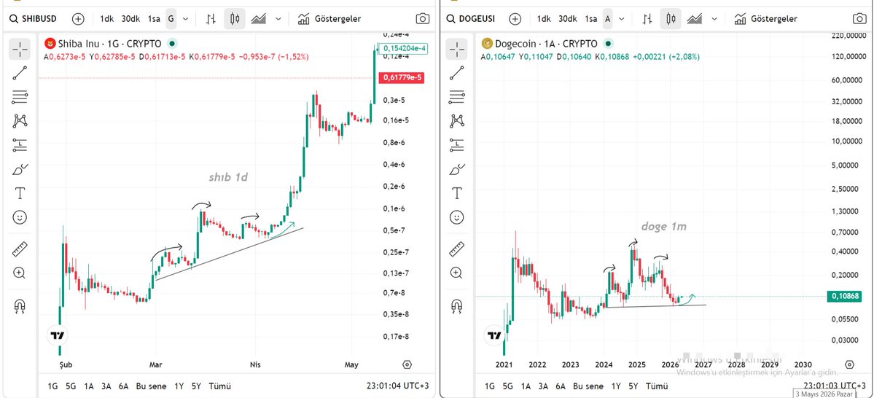Viewport: 874px width, 398px height.
Task: Select ruler measure tool in DOGE chart
Action: tap(457, 249)
